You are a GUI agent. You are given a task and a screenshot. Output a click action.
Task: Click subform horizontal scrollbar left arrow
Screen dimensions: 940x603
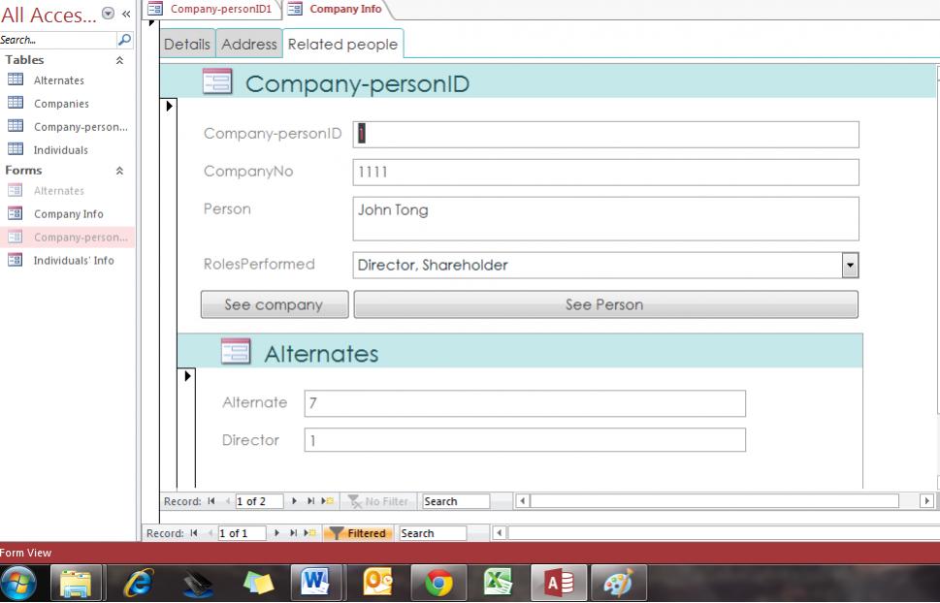tap(522, 501)
